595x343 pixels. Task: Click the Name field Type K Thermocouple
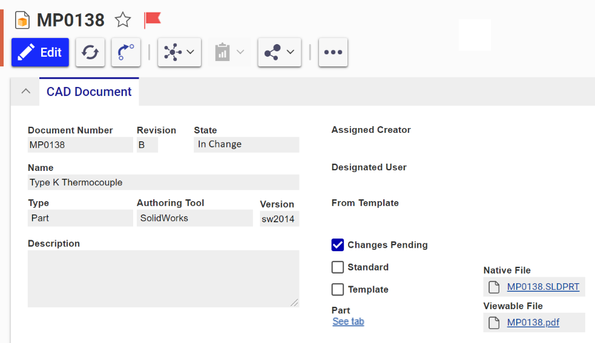point(163,182)
